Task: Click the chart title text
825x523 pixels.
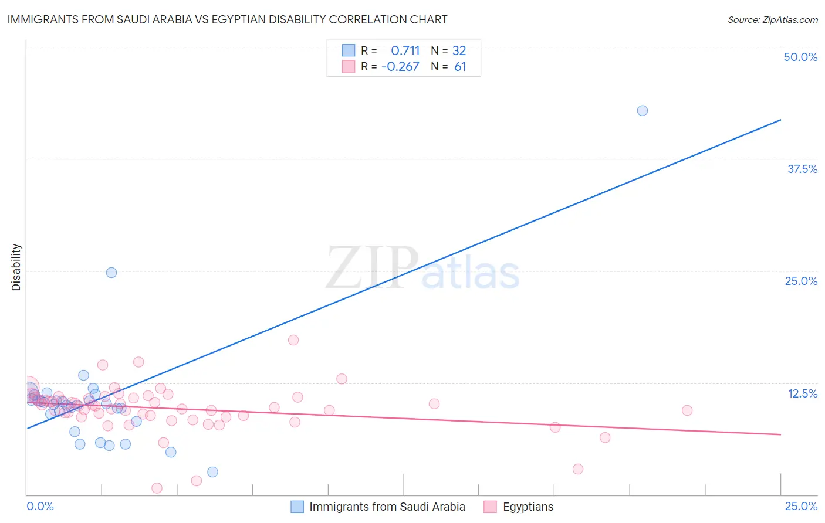Action: click(x=227, y=19)
